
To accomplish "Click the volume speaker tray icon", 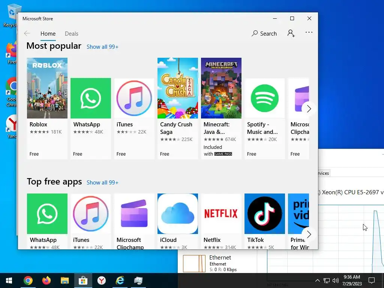I will (335, 280).
